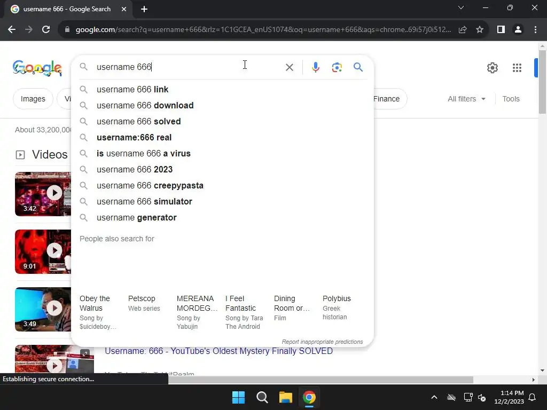Expand the All filters dropdown

coord(466,99)
